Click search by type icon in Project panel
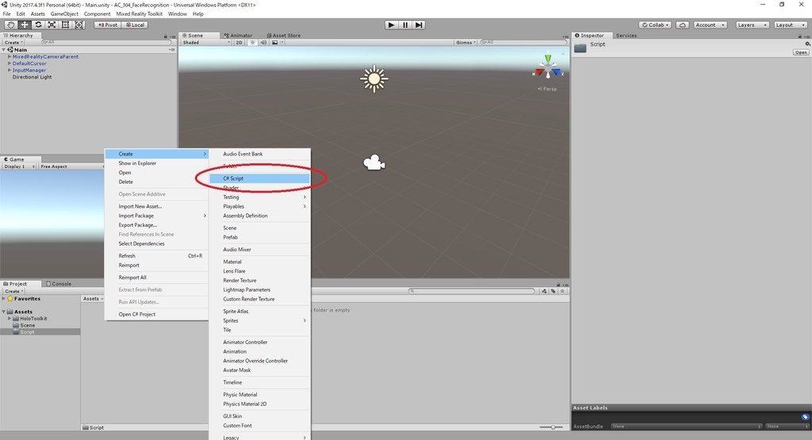 pos(544,291)
